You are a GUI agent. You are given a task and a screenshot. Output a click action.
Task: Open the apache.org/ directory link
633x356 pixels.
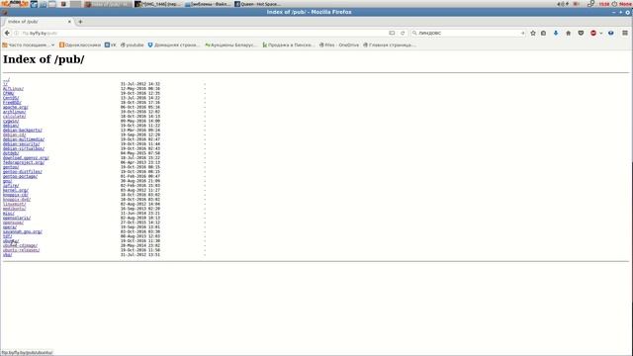16,108
